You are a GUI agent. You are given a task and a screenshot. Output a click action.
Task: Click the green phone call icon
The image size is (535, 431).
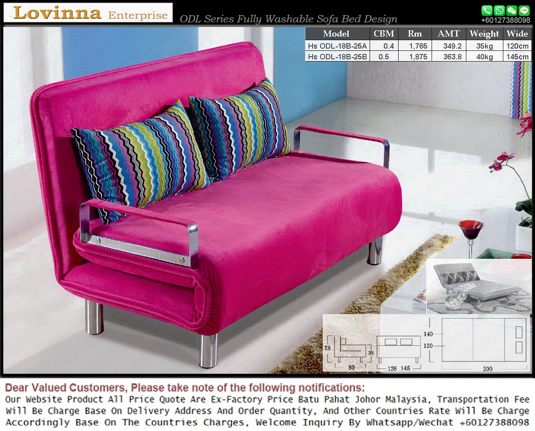[487, 10]
